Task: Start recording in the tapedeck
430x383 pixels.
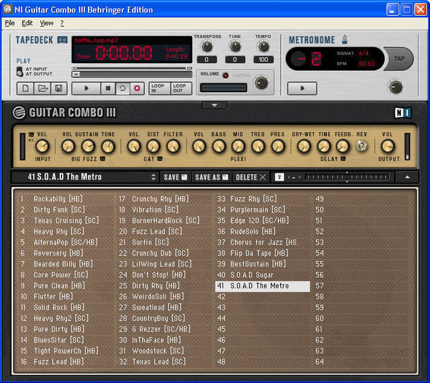Action: pyautogui.click(x=137, y=89)
